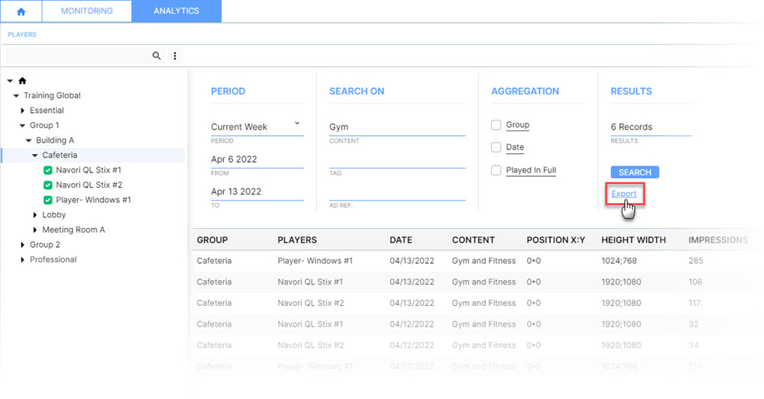Click the home icon tab
The image size is (764, 399).
(21, 11)
